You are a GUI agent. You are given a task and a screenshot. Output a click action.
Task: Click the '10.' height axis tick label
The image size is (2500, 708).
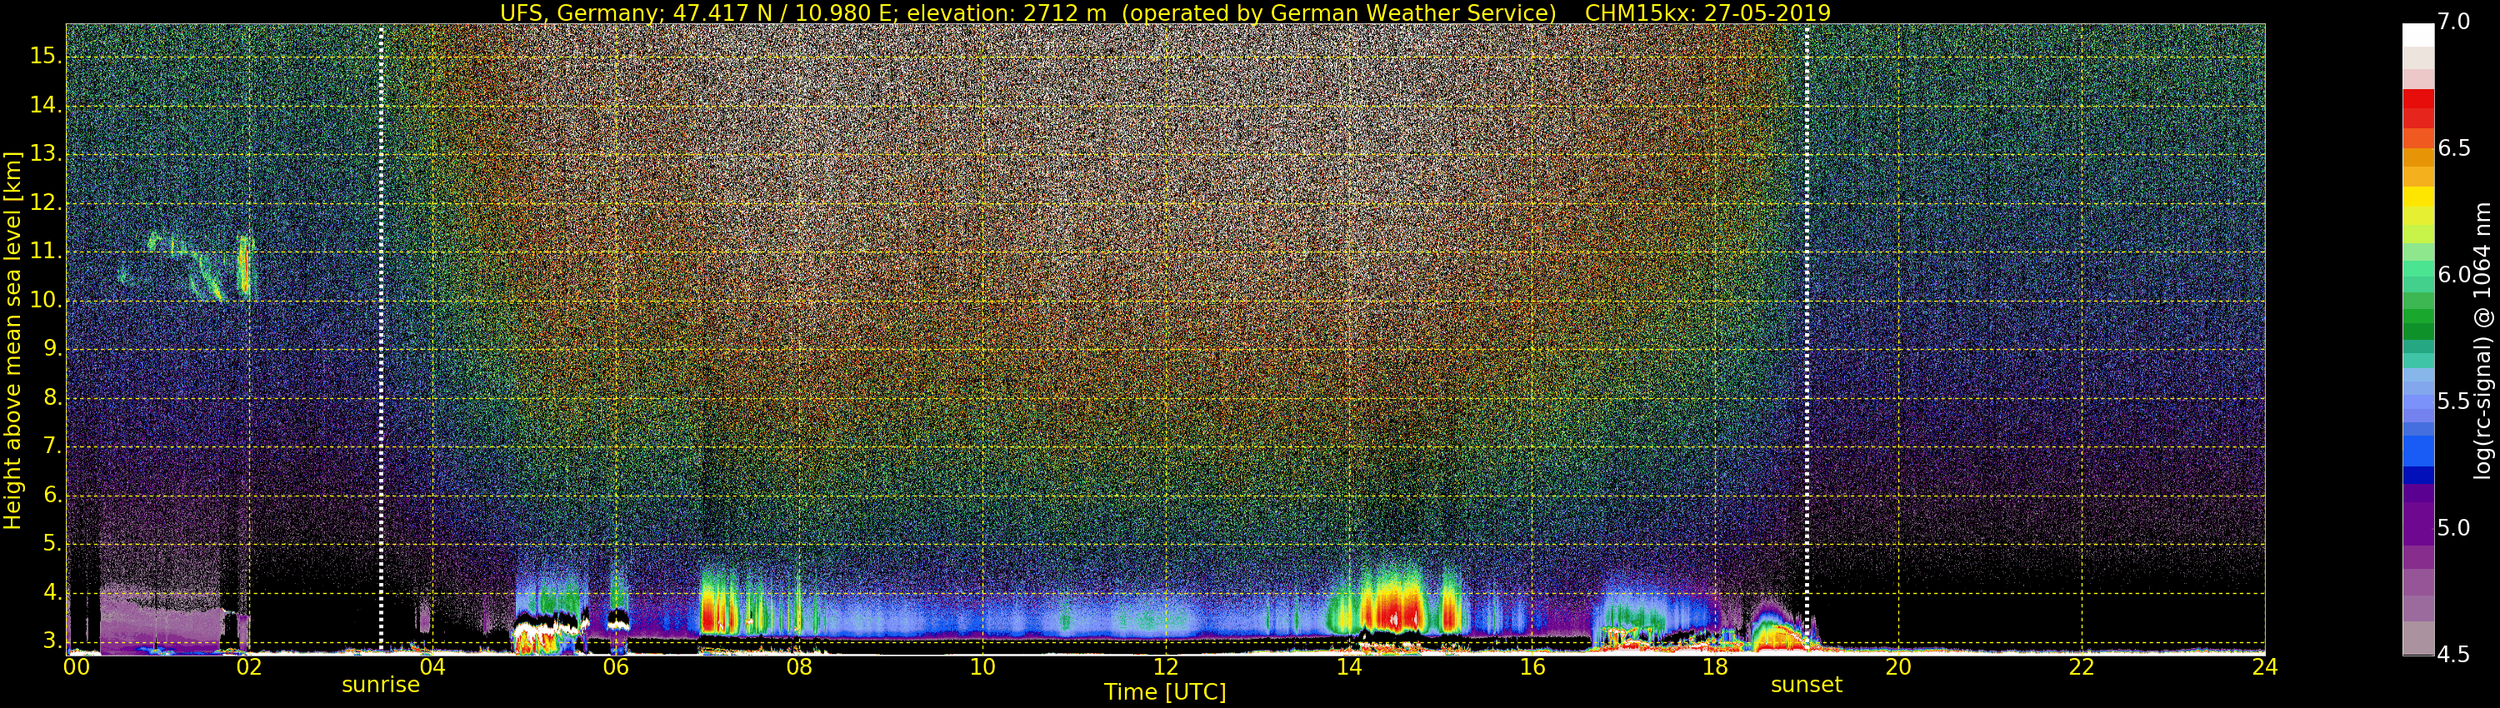click(x=45, y=301)
